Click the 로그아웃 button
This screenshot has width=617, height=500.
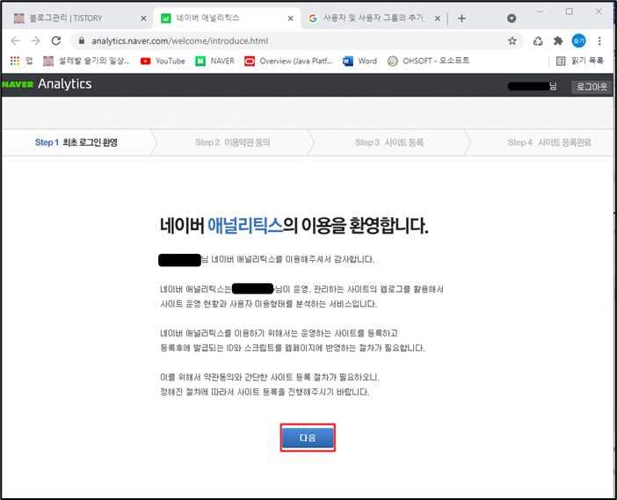coord(592,86)
